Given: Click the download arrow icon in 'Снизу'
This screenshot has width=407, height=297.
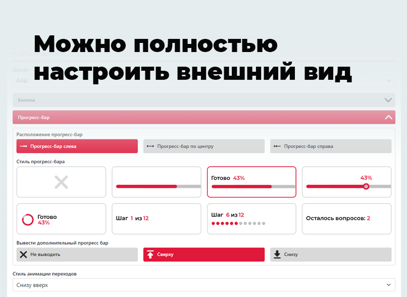Looking at the screenshot, I should tap(277, 255).
